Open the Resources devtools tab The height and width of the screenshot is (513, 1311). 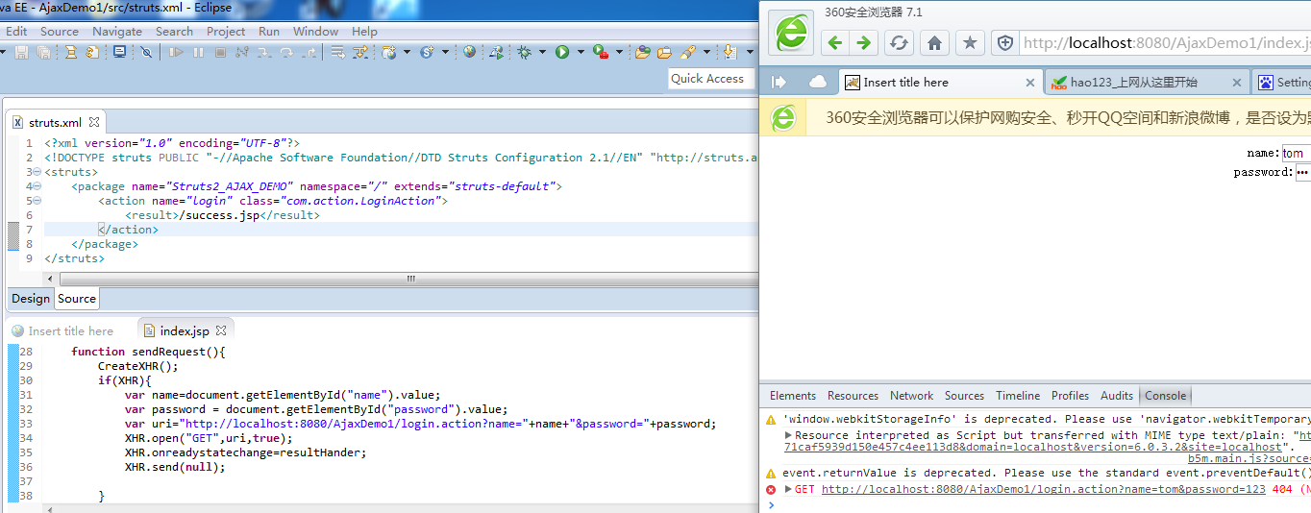tap(853, 396)
